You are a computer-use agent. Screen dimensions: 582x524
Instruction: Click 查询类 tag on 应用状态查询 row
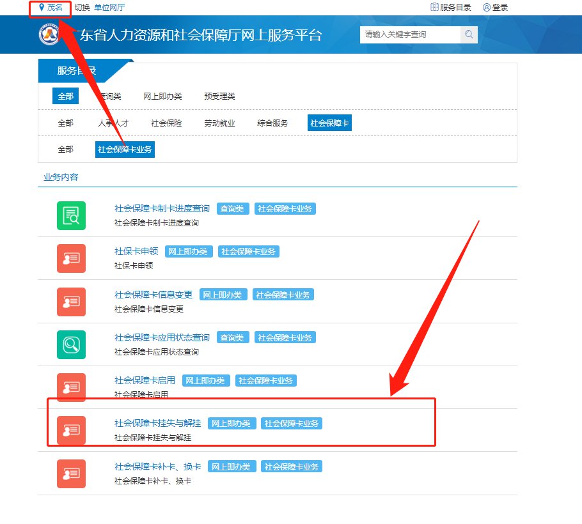[x=232, y=337]
